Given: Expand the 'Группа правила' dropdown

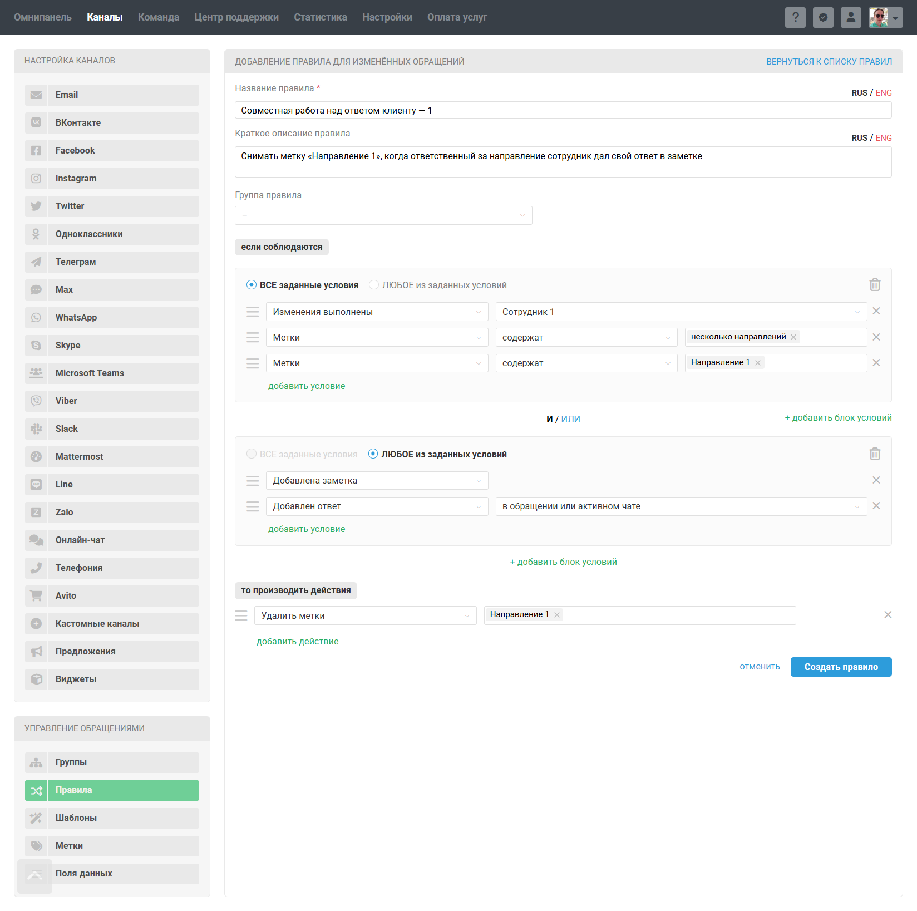Looking at the screenshot, I should pyautogui.click(x=383, y=215).
